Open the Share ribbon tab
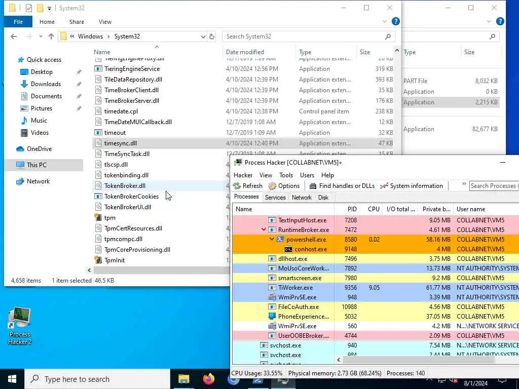This screenshot has width=519, height=389. tap(77, 22)
